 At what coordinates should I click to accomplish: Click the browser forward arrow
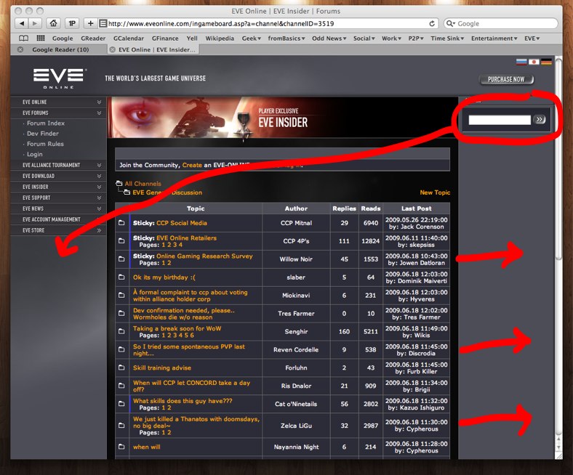pyautogui.click(x=35, y=23)
